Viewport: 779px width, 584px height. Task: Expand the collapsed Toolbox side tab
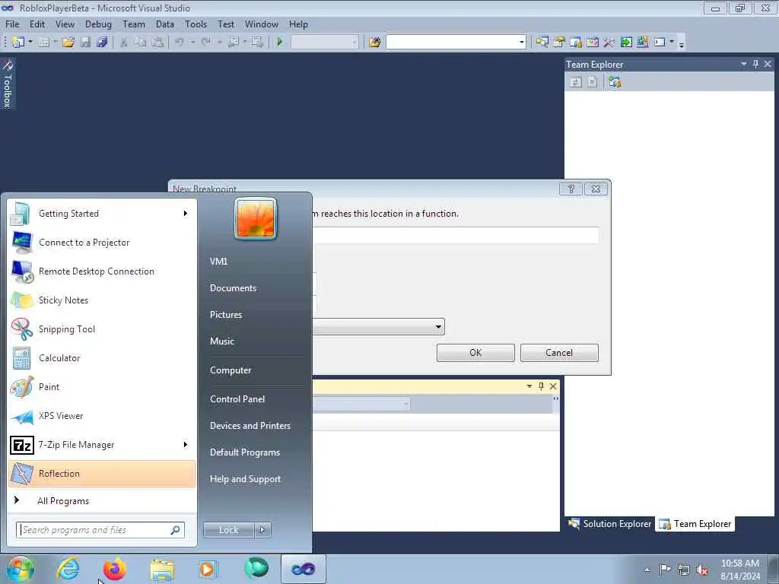click(8, 84)
